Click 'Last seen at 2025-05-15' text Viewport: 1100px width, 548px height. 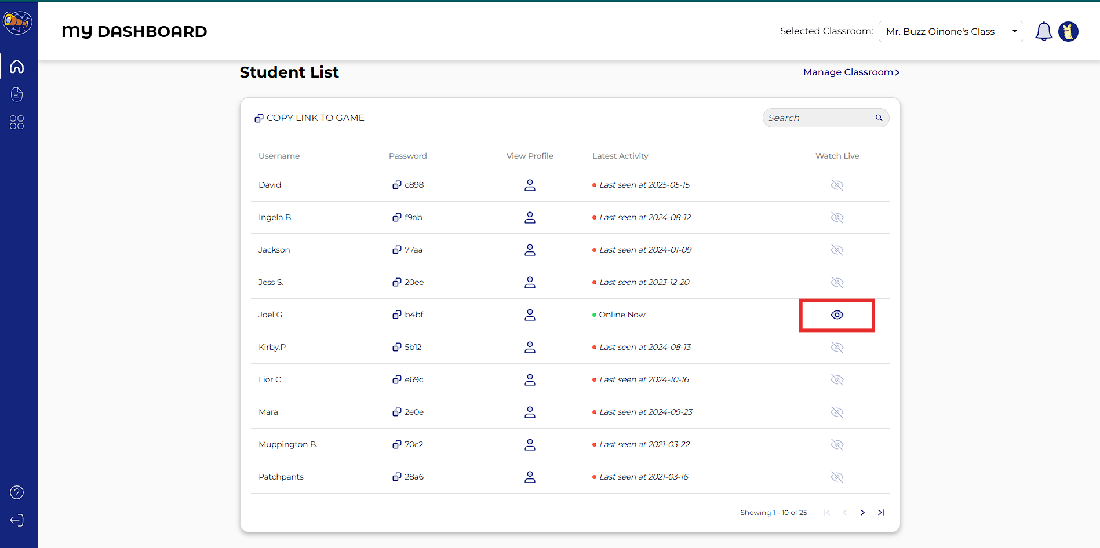tap(644, 185)
